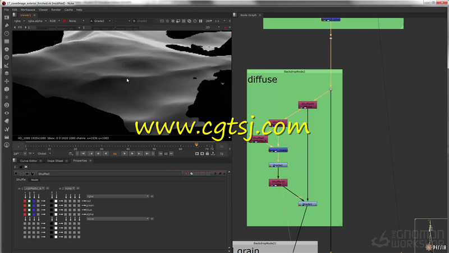Image resolution: width=449 pixels, height=253 pixels.
Task: Click the current frame 66 field
Action: (x=115, y=153)
